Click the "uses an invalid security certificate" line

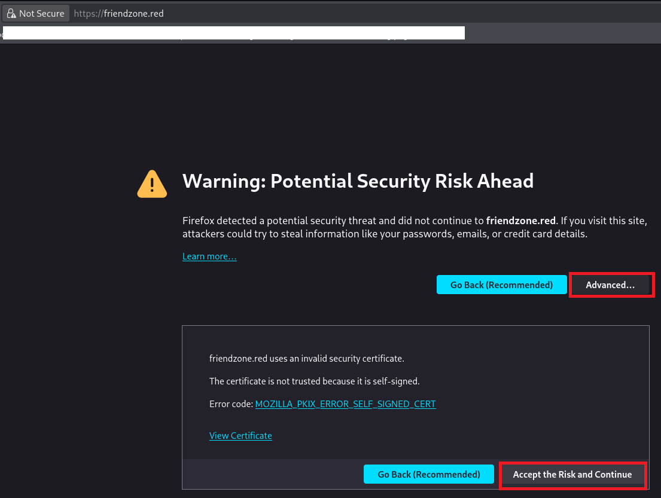click(x=306, y=359)
